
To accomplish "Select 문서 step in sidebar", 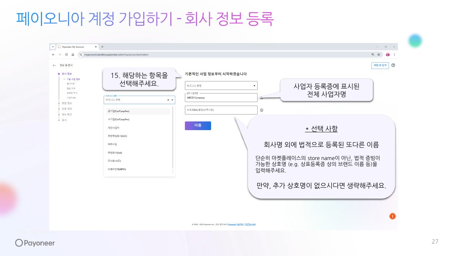I will tap(64, 120).
